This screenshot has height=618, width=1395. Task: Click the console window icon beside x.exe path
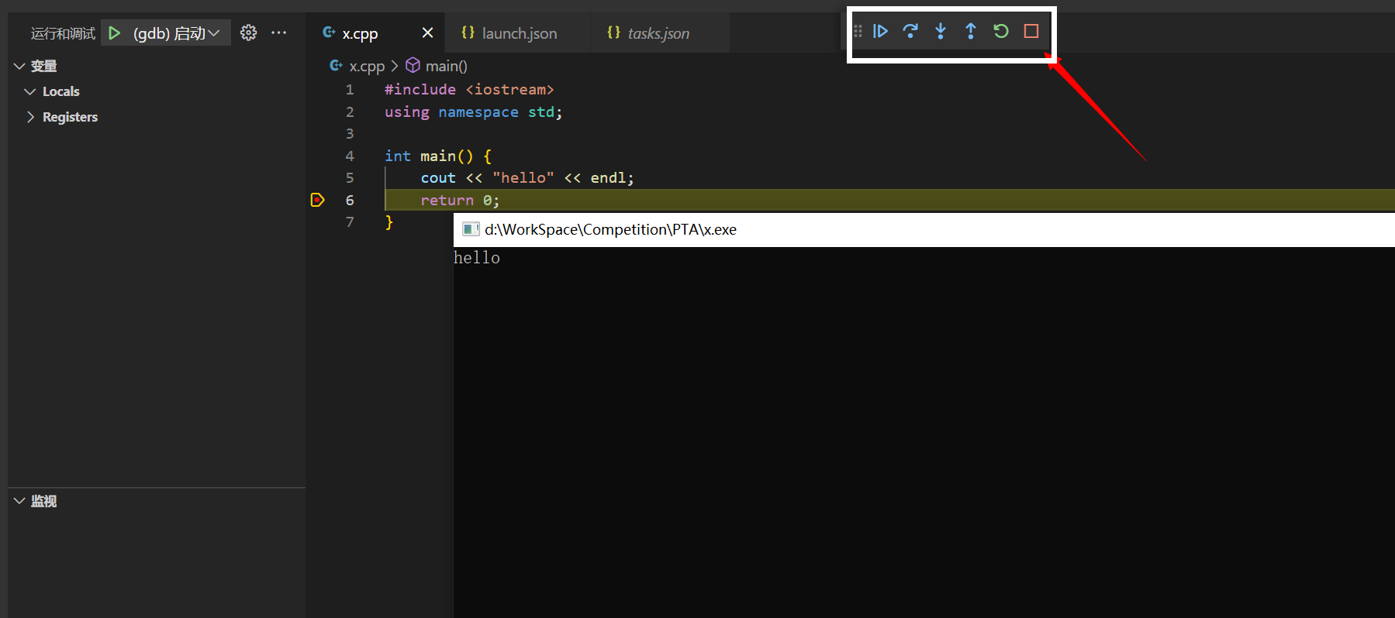coord(471,229)
